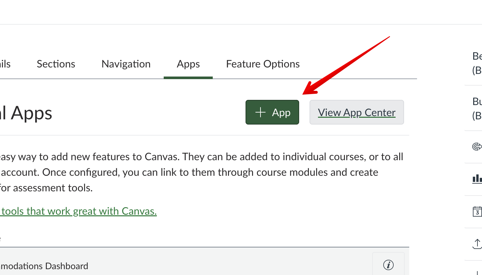Open the Course Calendar icon
The image size is (482, 275).
[x=477, y=211]
